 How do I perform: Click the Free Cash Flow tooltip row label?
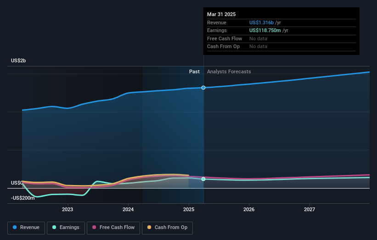point(225,38)
